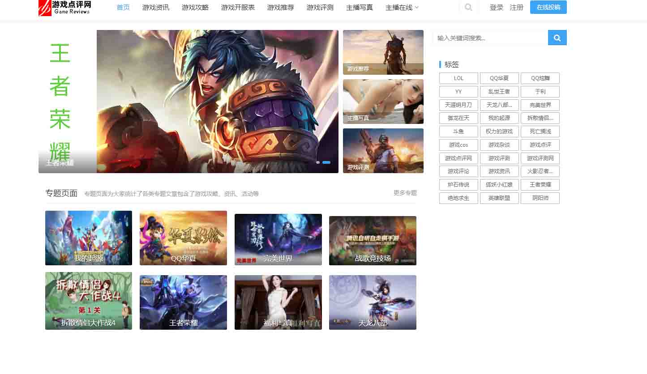This screenshot has width=647, height=374.
Task: Click the 登录 link
Action: [497, 7]
